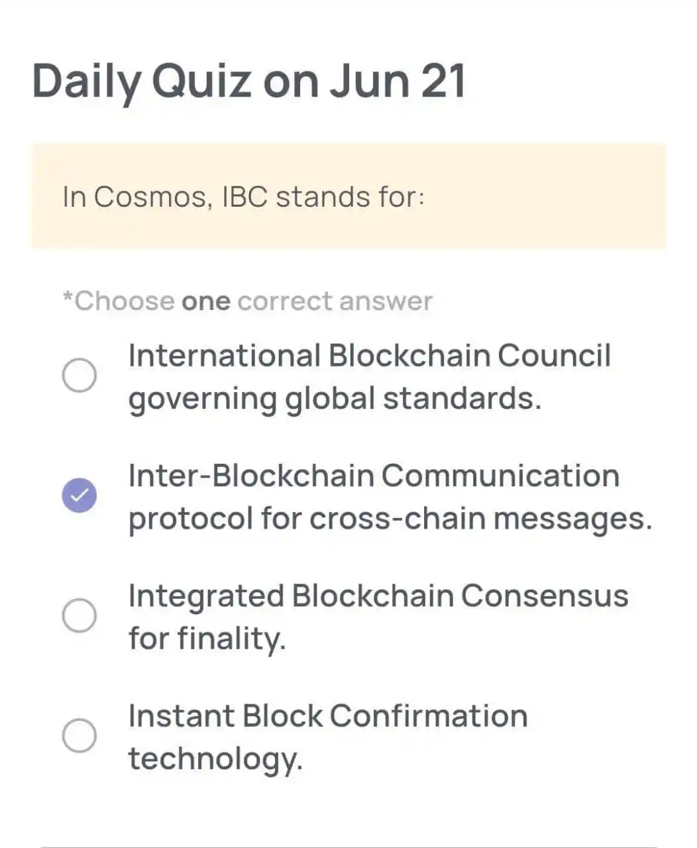Screen dimensions: 697x848
Task: Choose the Integrated Blockchain Consensus radio button
Action: click(x=80, y=615)
